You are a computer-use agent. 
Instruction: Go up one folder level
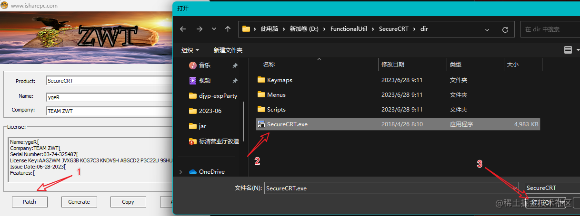tap(228, 29)
